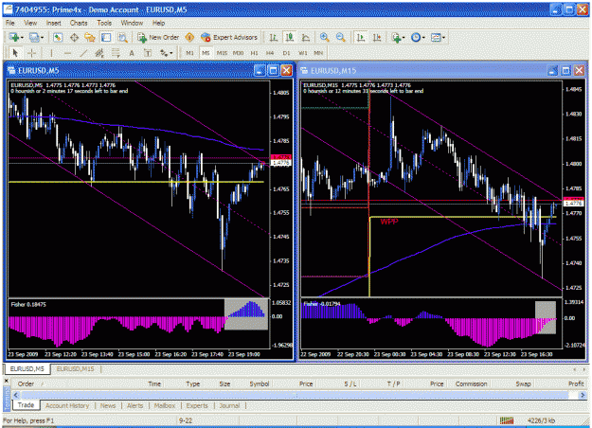Screen dimensions: 592x428
Task: Click the New Order button
Action: point(158,37)
